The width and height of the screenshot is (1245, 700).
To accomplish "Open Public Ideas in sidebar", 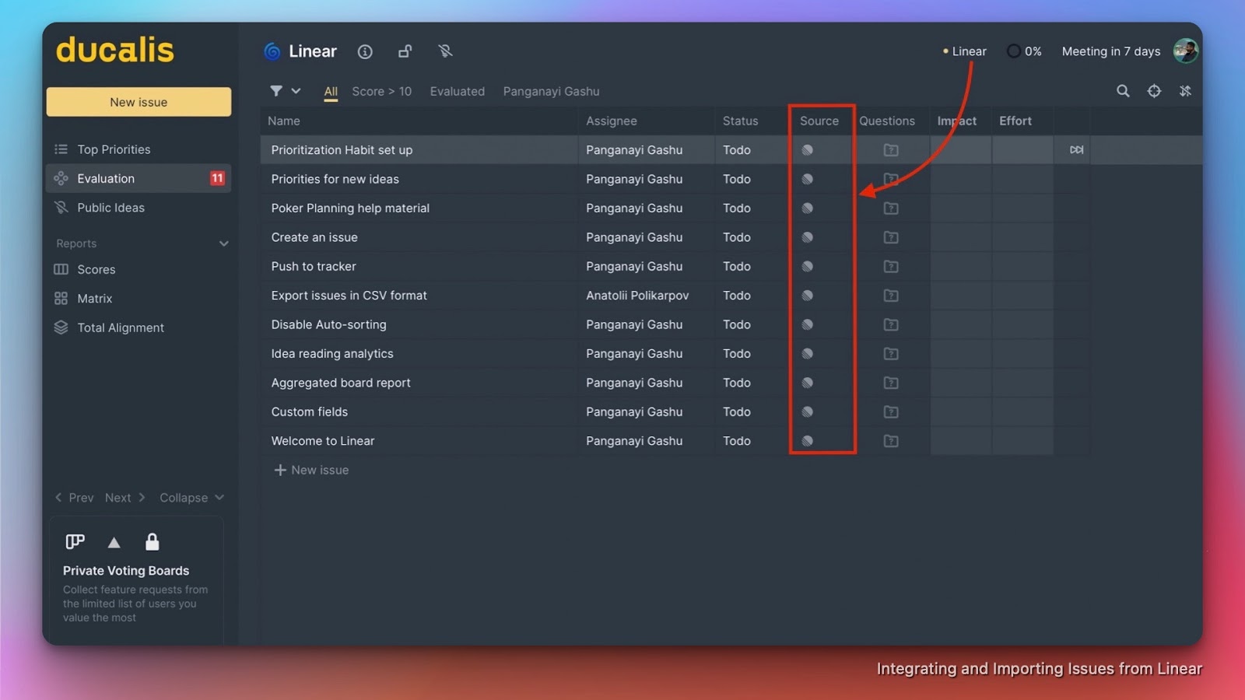I will tap(139, 208).
